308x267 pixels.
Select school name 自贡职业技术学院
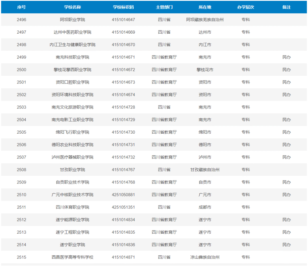72,182
